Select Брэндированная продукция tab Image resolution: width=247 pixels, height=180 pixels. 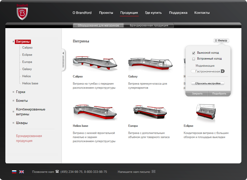(x=149, y=25)
